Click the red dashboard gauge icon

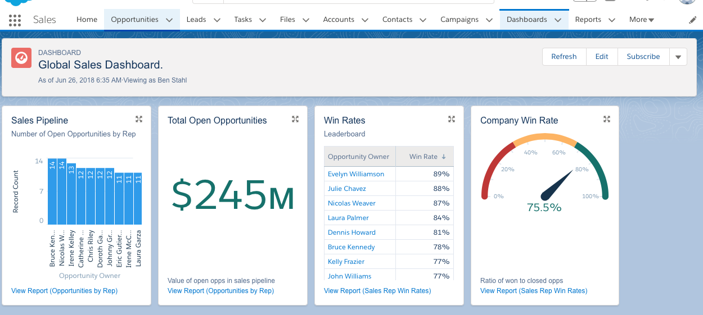[x=21, y=57]
